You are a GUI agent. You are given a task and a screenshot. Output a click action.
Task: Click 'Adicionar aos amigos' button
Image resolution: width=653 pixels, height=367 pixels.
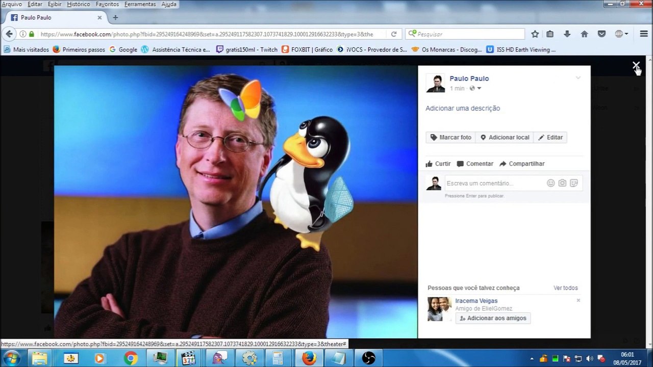pos(493,318)
